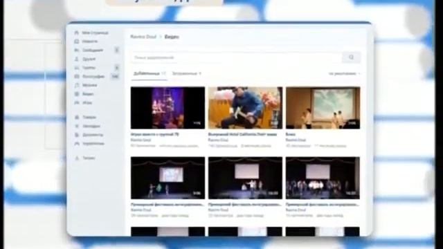Open the Видео icon in sidebar
Screen dimensions: 443x249
77,94
